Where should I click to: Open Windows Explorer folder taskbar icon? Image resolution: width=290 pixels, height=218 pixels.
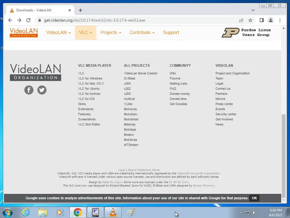(x=43, y=212)
